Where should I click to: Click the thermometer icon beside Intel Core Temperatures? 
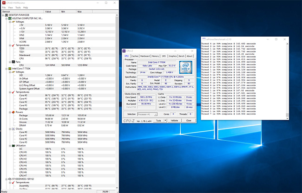13,92
